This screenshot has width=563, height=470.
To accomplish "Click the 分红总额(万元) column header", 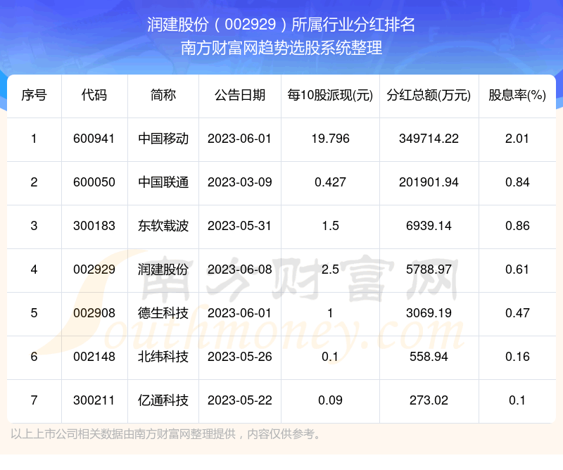I will (429, 95).
